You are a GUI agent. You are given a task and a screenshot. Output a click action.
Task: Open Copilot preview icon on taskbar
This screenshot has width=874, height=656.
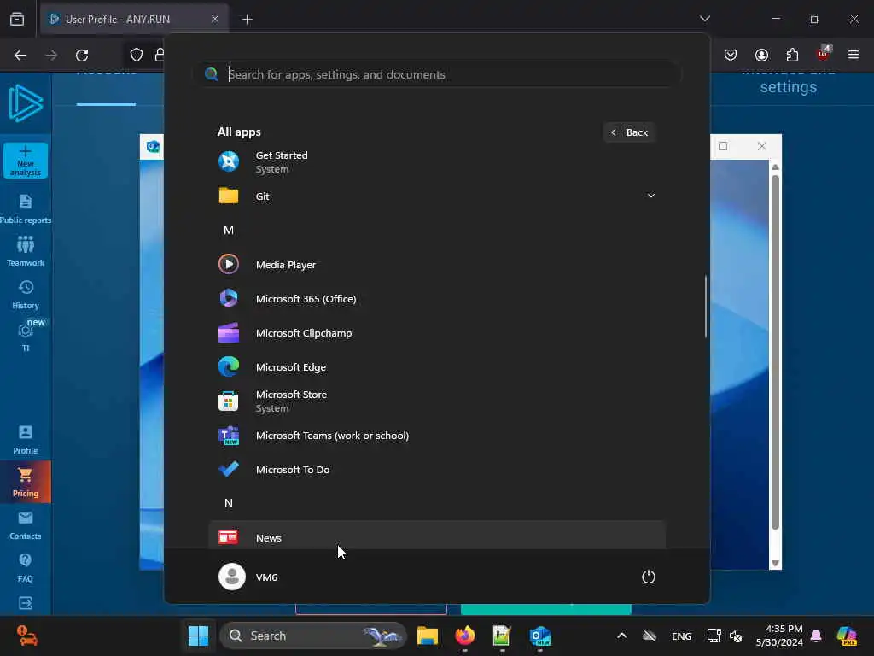[x=848, y=635]
